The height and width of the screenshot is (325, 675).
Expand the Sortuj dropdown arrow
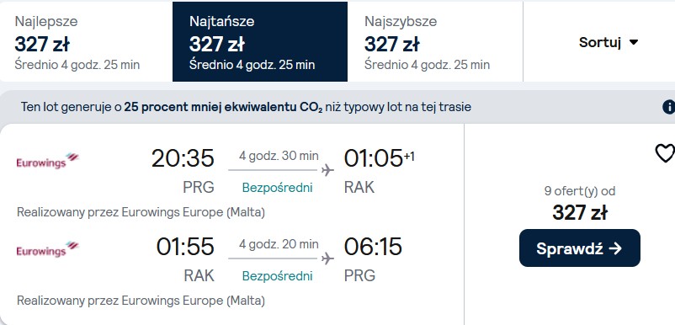(633, 42)
